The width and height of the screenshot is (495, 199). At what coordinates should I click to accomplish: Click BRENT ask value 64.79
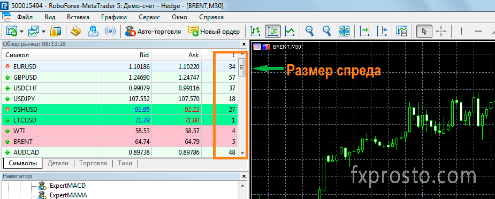[192, 142]
